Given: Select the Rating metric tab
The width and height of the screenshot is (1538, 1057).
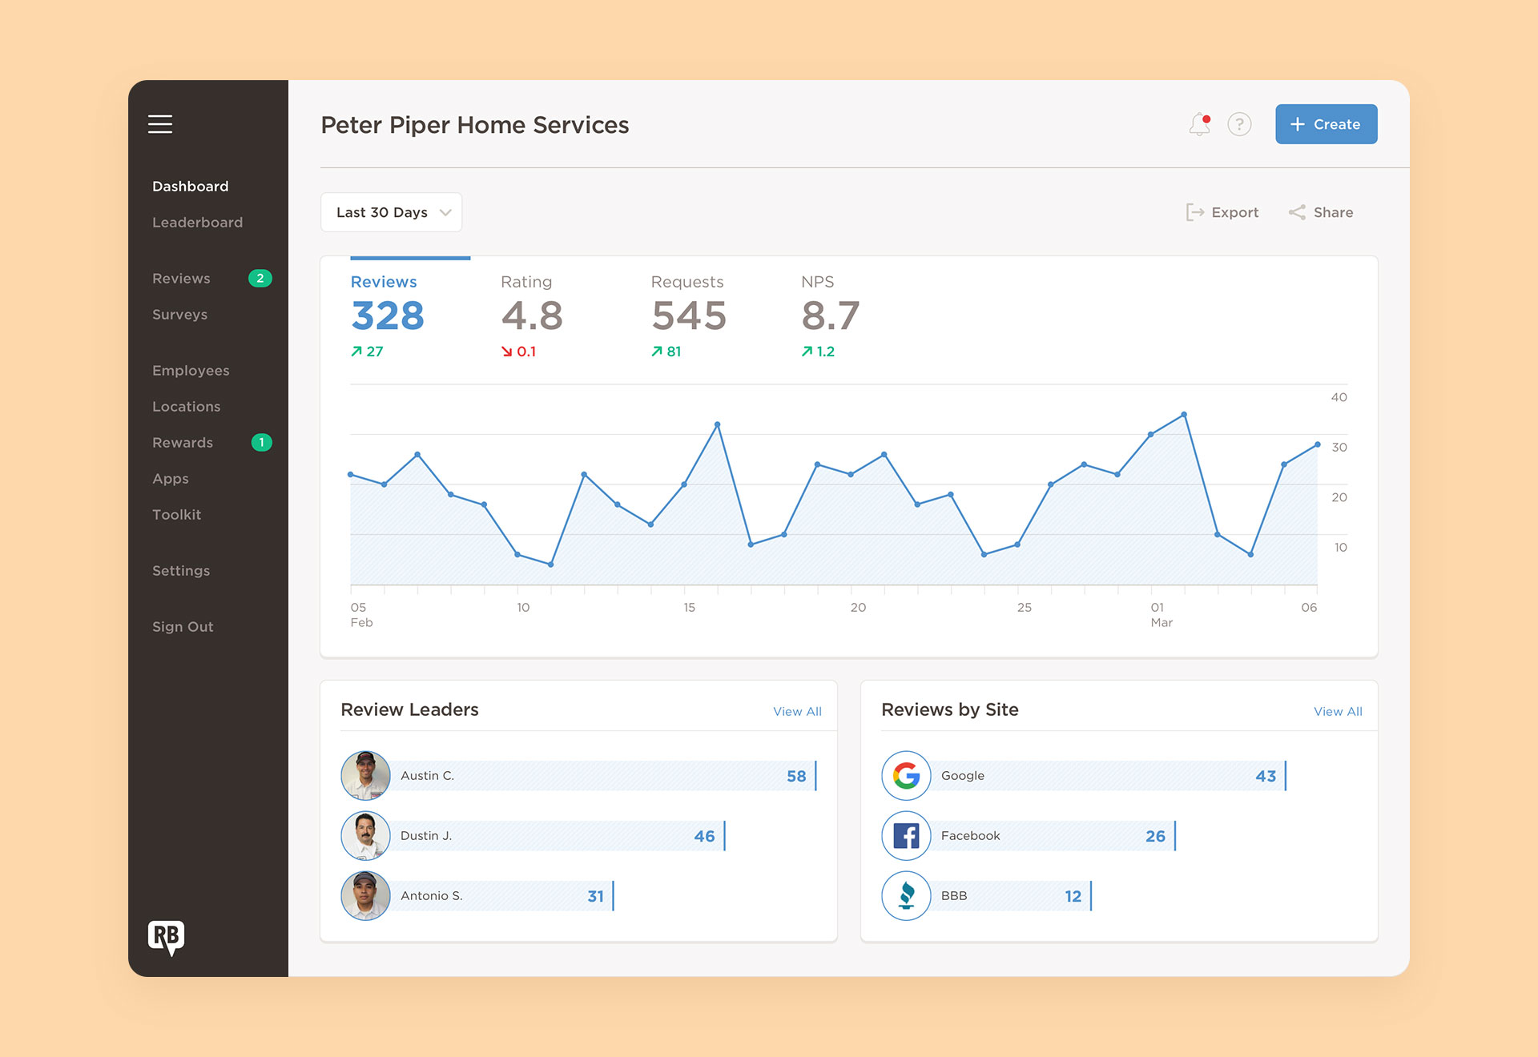Looking at the screenshot, I should 531,315.
